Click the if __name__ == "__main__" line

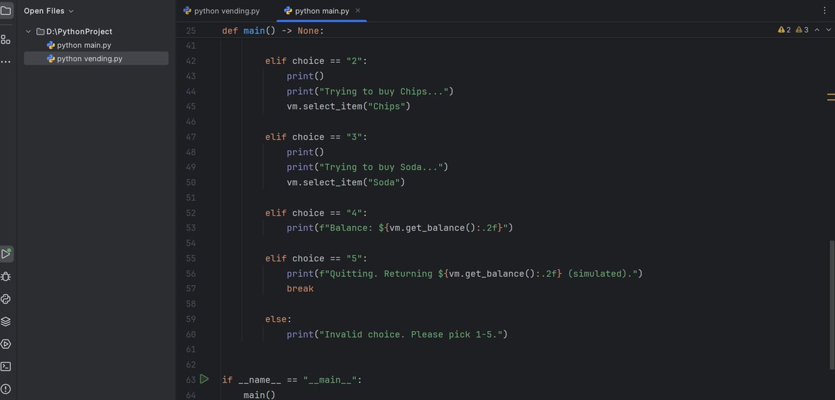pyautogui.click(x=292, y=380)
